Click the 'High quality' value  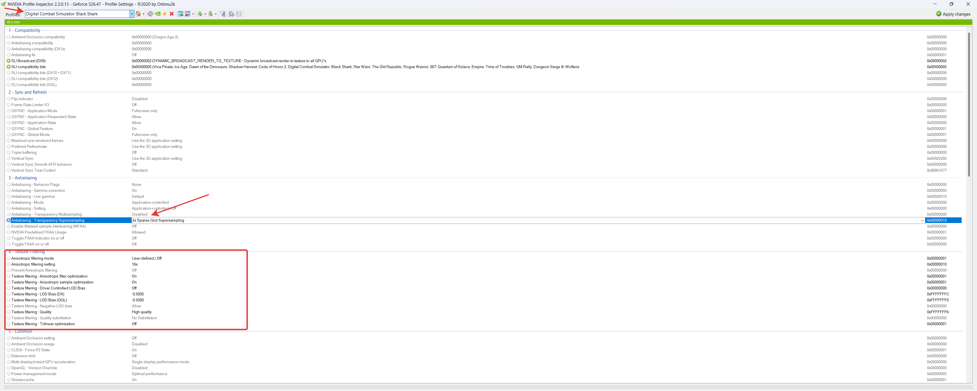point(141,312)
